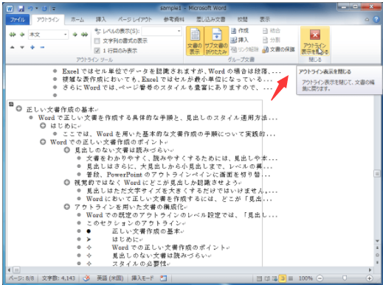Toggle 1行目のみ表示 checkbox
The width and height of the screenshot is (383, 285).
[97, 51]
